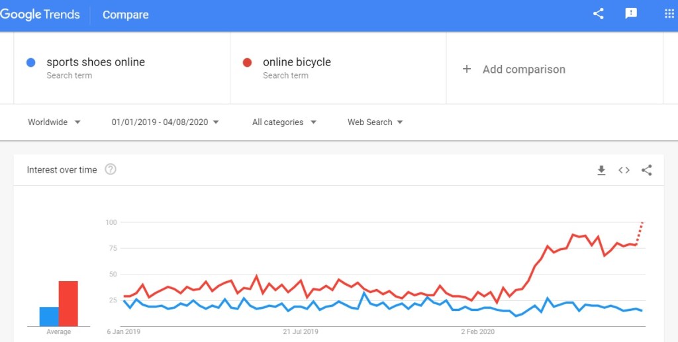Open the feedback icon in header

pyautogui.click(x=631, y=14)
